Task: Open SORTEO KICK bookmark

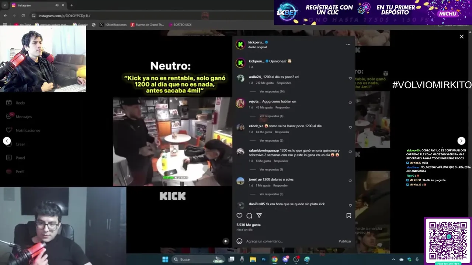Action: (180, 25)
